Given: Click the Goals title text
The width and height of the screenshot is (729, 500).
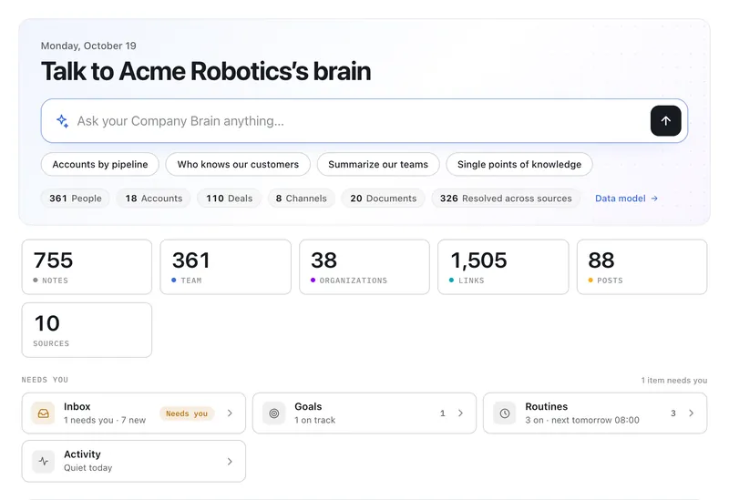Looking at the screenshot, I should click(308, 406).
